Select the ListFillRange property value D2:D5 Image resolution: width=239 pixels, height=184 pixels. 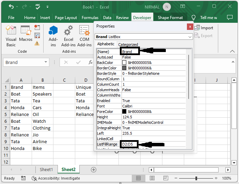tap(127, 144)
